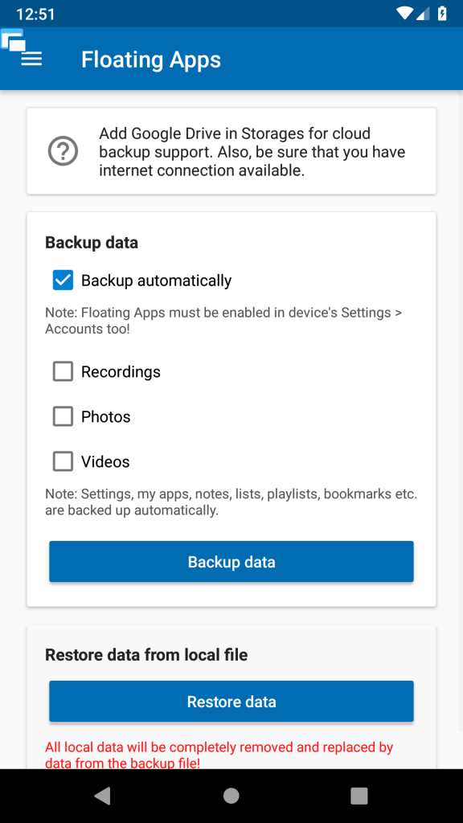Screen dimensions: 463x823
Task: Tap the floating windows overlay icon
Action: pos(13,40)
